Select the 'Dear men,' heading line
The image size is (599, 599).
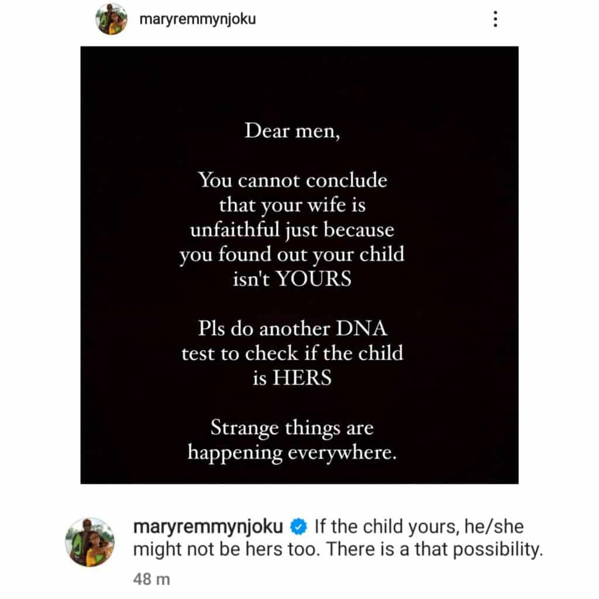(292, 130)
